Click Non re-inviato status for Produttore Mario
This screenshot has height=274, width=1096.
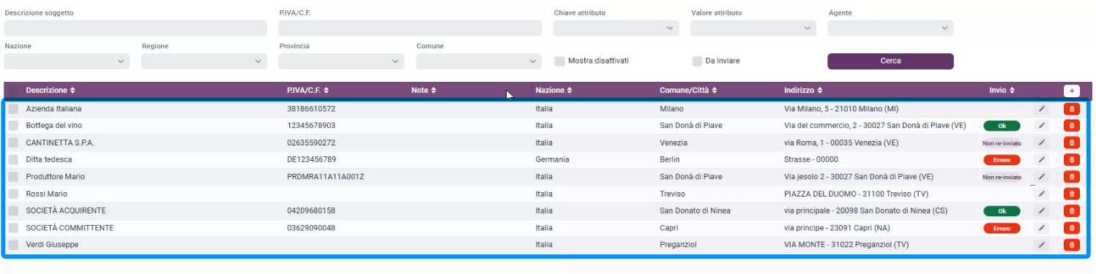1002,177
